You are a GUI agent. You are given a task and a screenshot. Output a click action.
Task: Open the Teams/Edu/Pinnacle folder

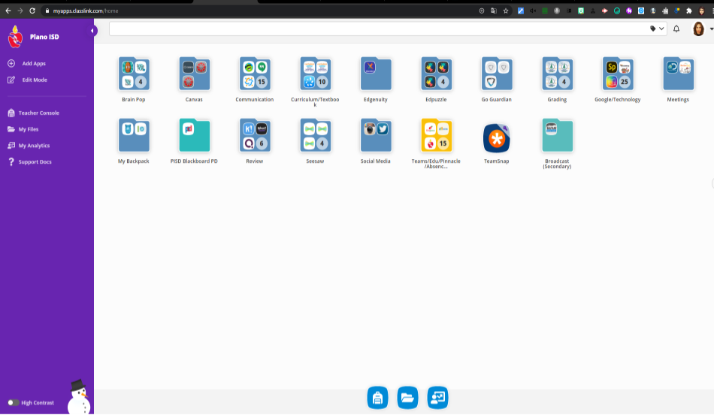[x=436, y=136]
